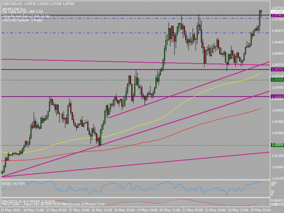
Task: Click the 'USDCAD Spread: 2.4 pips' text
Action: [x=22, y=20]
